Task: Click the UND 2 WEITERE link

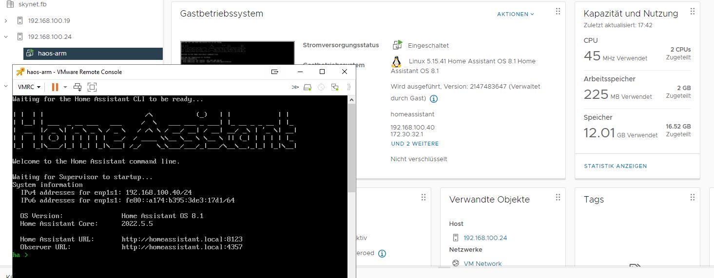Action: [x=415, y=144]
